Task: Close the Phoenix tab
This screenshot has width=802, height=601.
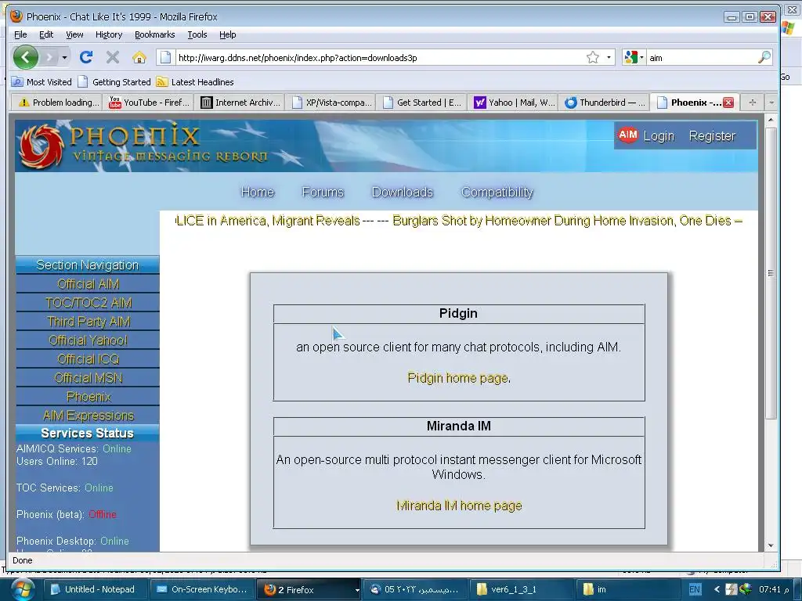Action: (728, 103)
